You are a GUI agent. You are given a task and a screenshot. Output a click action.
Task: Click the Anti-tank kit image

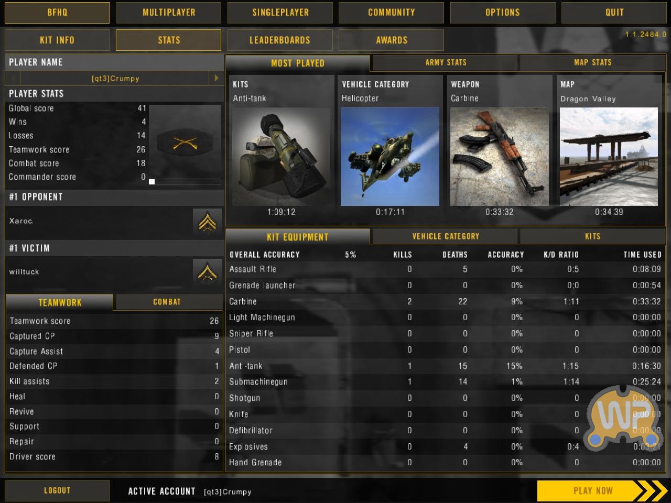281,157
